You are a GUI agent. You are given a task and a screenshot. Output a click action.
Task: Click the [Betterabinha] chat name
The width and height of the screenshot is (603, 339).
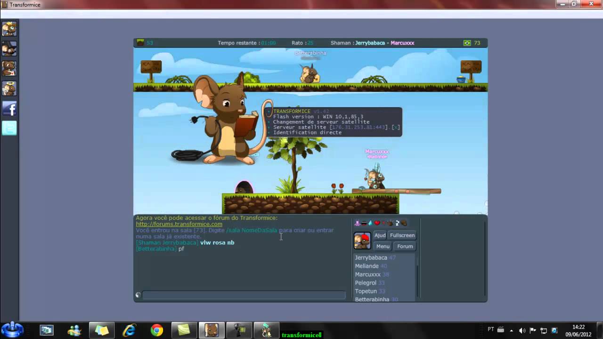(156, 249)
